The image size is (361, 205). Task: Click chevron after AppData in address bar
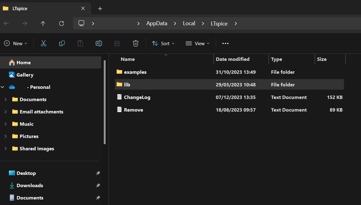click(175, 24)
